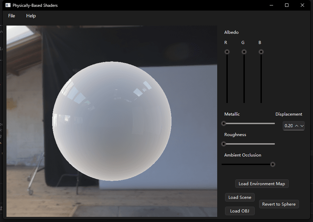The image size is (313, 222).
Task: Maximize the Physically-Based Shaders window
Action: coord(287,5)
